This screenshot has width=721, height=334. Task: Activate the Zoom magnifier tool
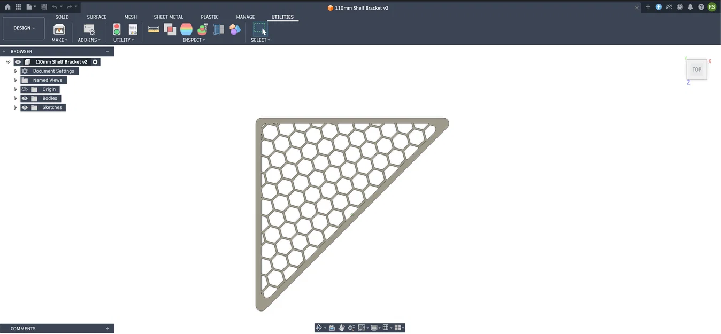(351, 328)
